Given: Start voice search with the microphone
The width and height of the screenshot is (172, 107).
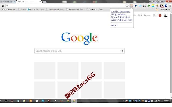Looking at the screenshot, I should 123,51.
